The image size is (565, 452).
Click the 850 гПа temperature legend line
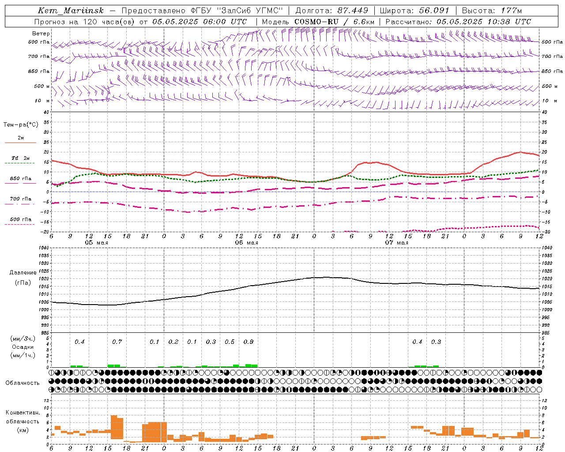tap(20, 183)
